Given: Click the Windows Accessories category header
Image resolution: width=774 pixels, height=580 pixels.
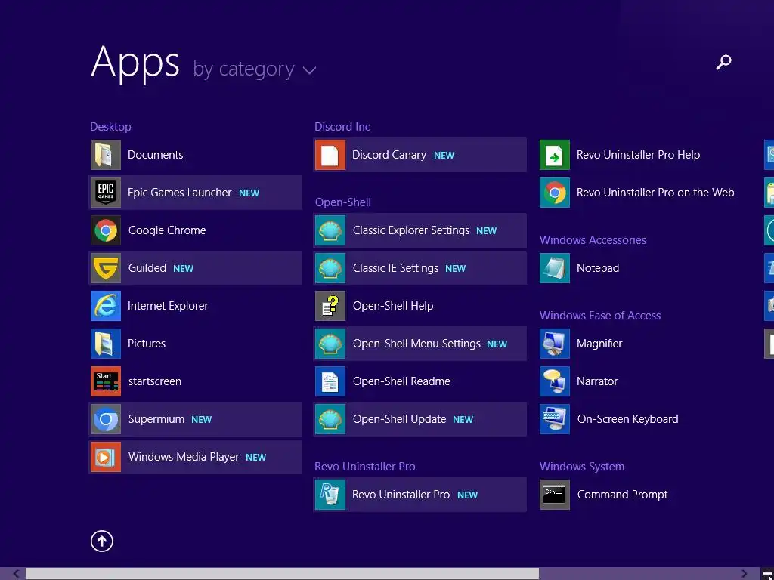Looking at the screenshot, I should pos(593,240).
